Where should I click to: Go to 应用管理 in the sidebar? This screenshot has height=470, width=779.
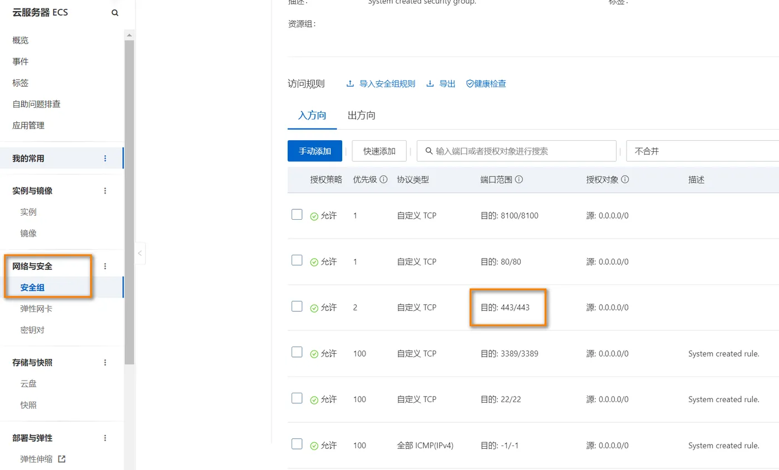point(28,126)
